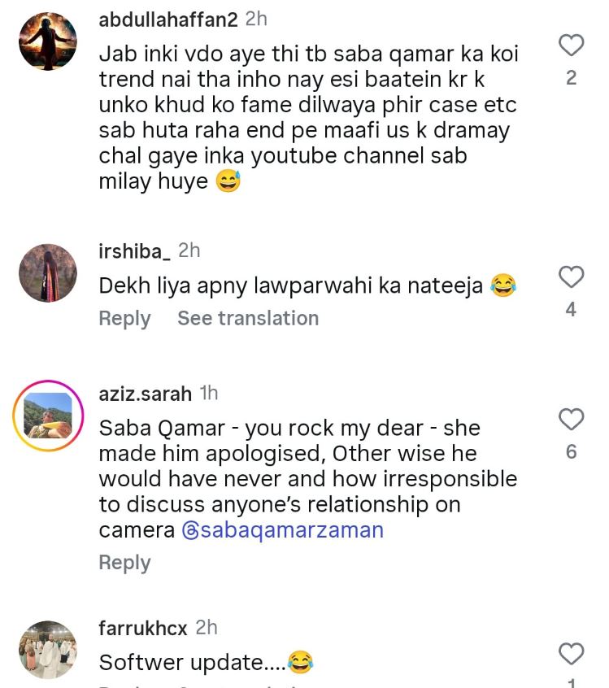Image resolution: width=609 pixels, height=688 pixels.
Task: Show translation of irshiba_'s comment
Action: point(248,318)
